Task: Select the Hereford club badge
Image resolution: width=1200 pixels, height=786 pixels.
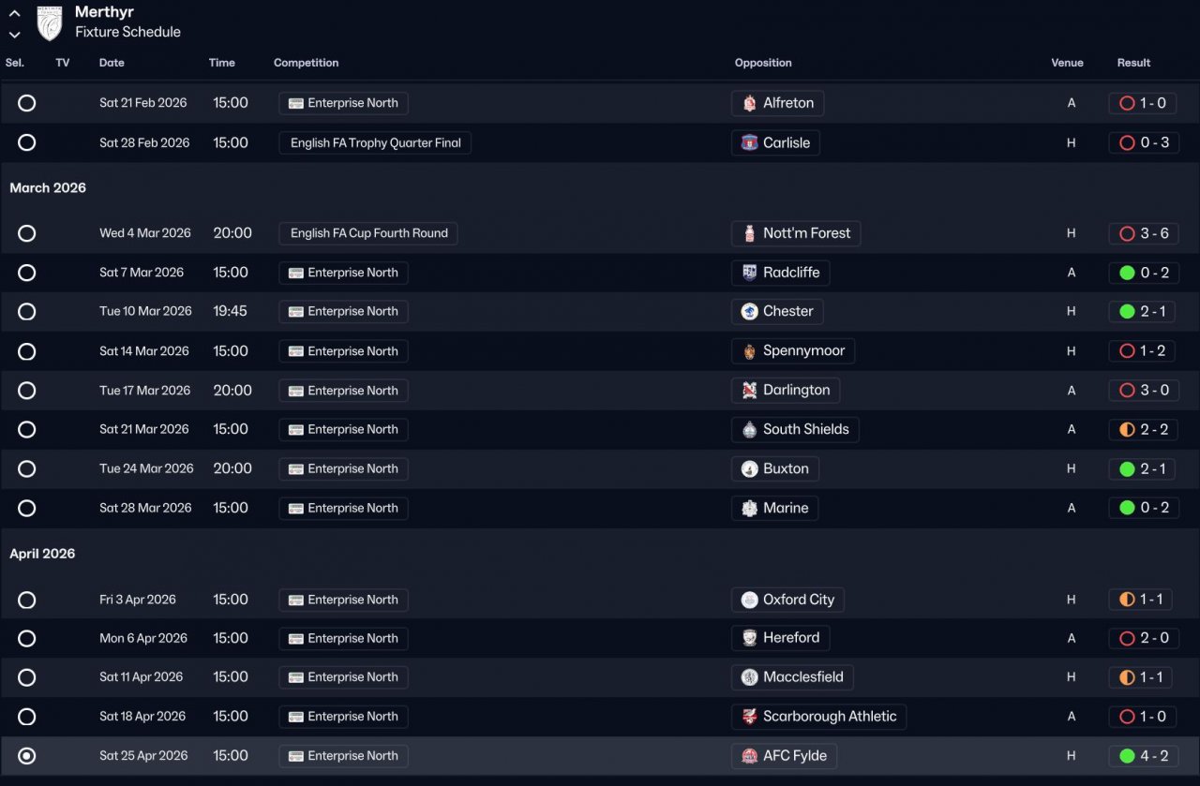Action: (x=749, y=638)
